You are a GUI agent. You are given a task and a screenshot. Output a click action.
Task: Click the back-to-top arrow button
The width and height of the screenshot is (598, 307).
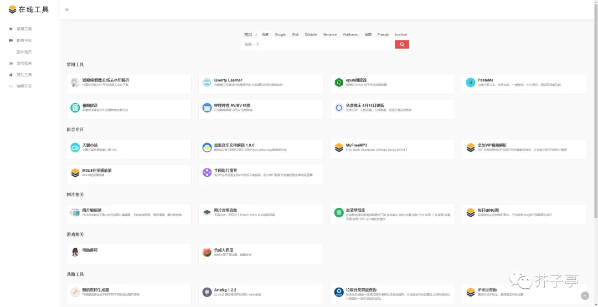click(585, 295)
